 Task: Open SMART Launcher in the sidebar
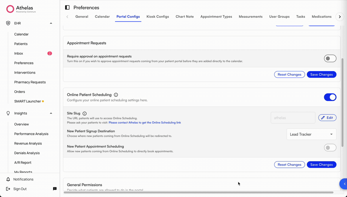click(27, 101)
